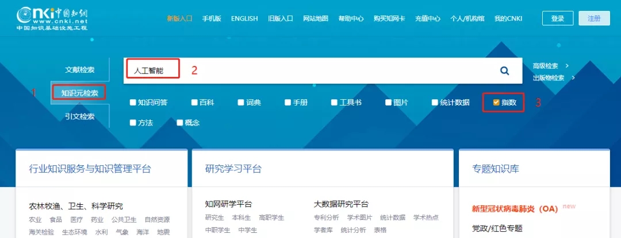Enable the 知识问答 checkbox
This screenshot has height=238, width=621.
[133, 103]
